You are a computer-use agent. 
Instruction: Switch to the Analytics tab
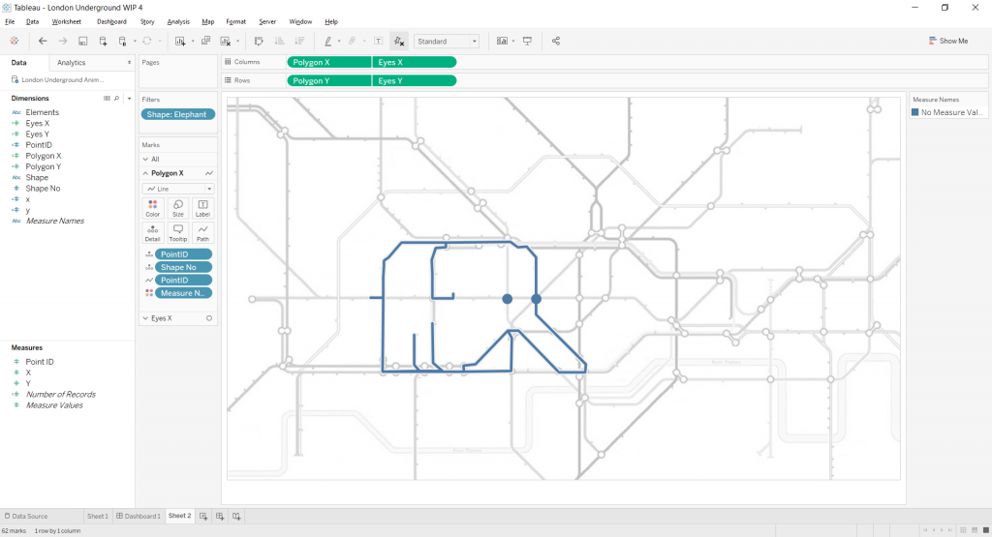[71, 63]
